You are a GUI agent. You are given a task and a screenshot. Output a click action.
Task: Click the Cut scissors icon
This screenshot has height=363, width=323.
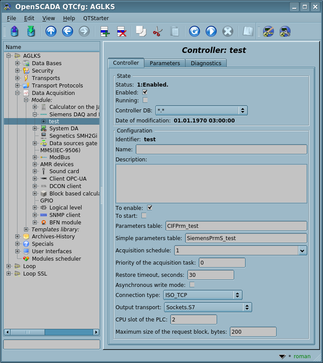(x=158, y=31)
